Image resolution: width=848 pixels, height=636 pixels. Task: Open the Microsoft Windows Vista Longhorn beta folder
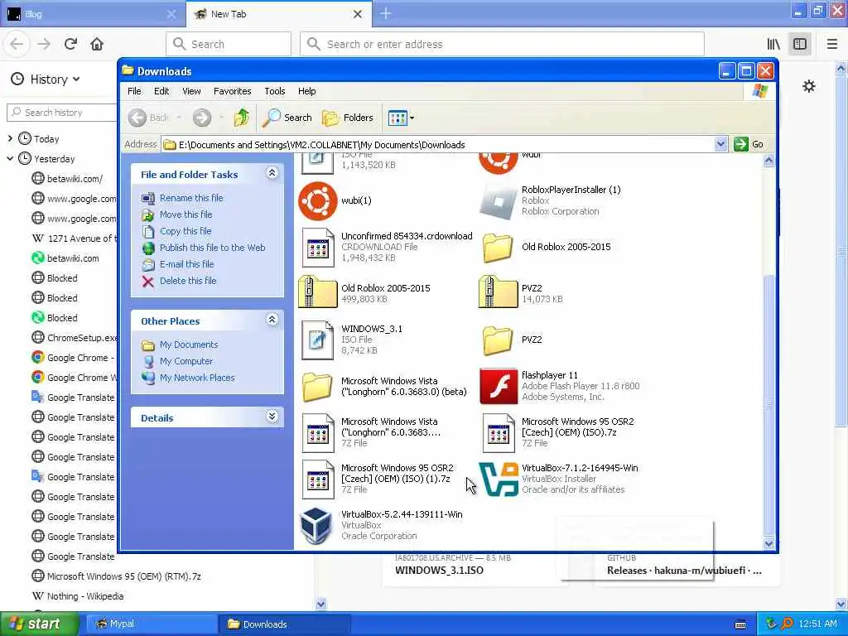[x=317, y=387]
